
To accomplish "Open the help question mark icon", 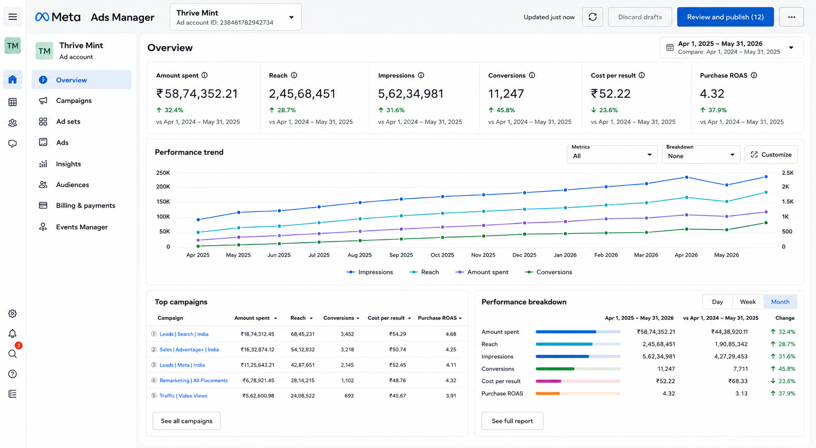I will tap(13, 374).
